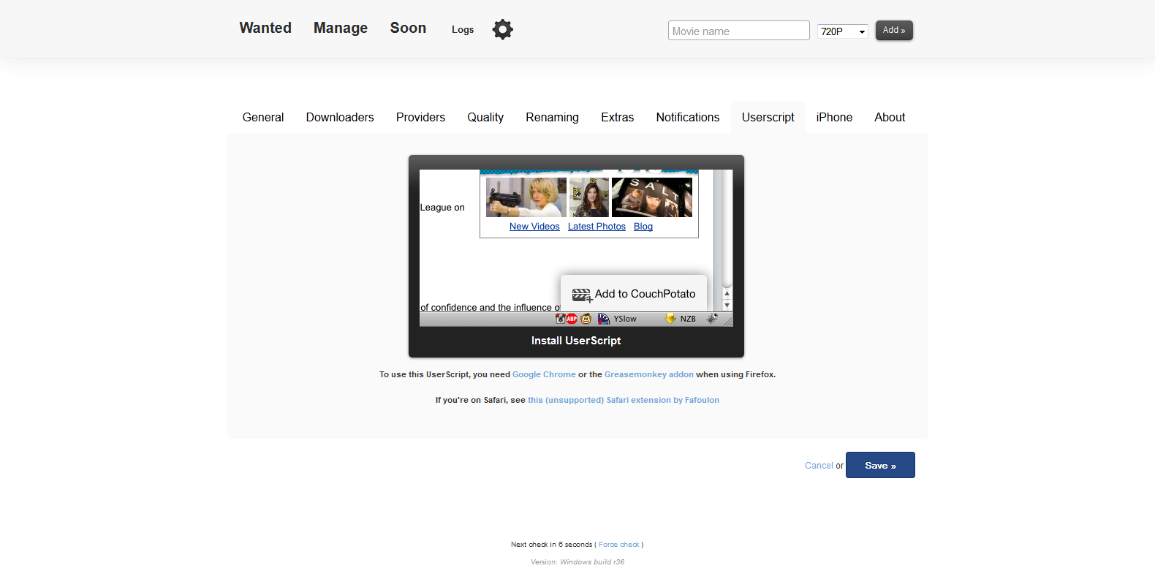Switch to the Renaming tab

[552, 117]
